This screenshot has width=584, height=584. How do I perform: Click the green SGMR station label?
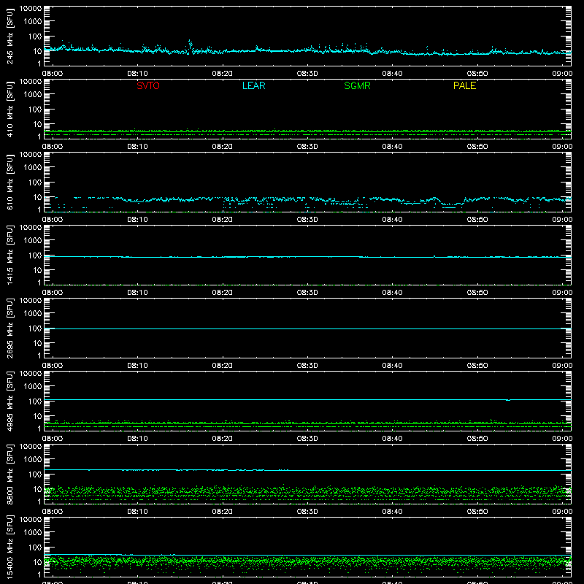tap(357, 85)
